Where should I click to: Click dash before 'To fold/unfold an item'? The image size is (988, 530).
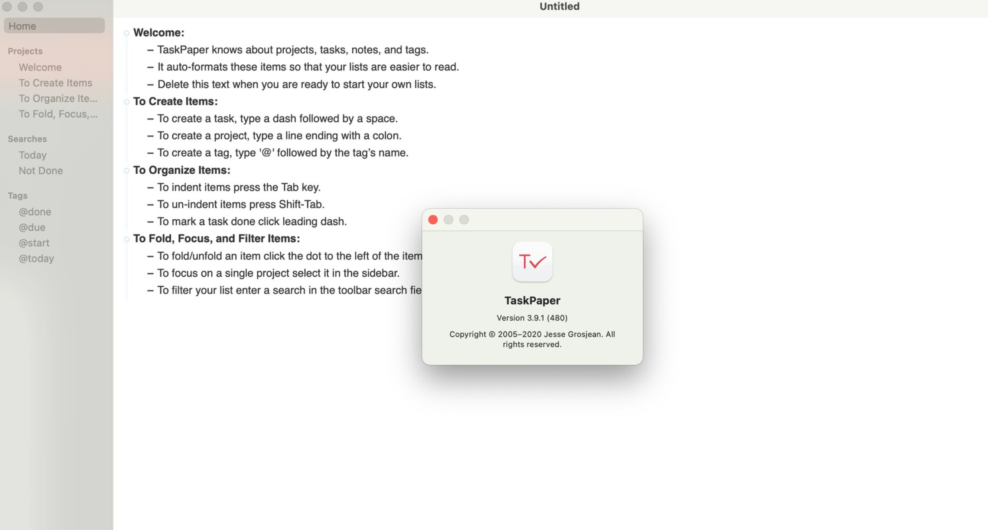point(150,256)
